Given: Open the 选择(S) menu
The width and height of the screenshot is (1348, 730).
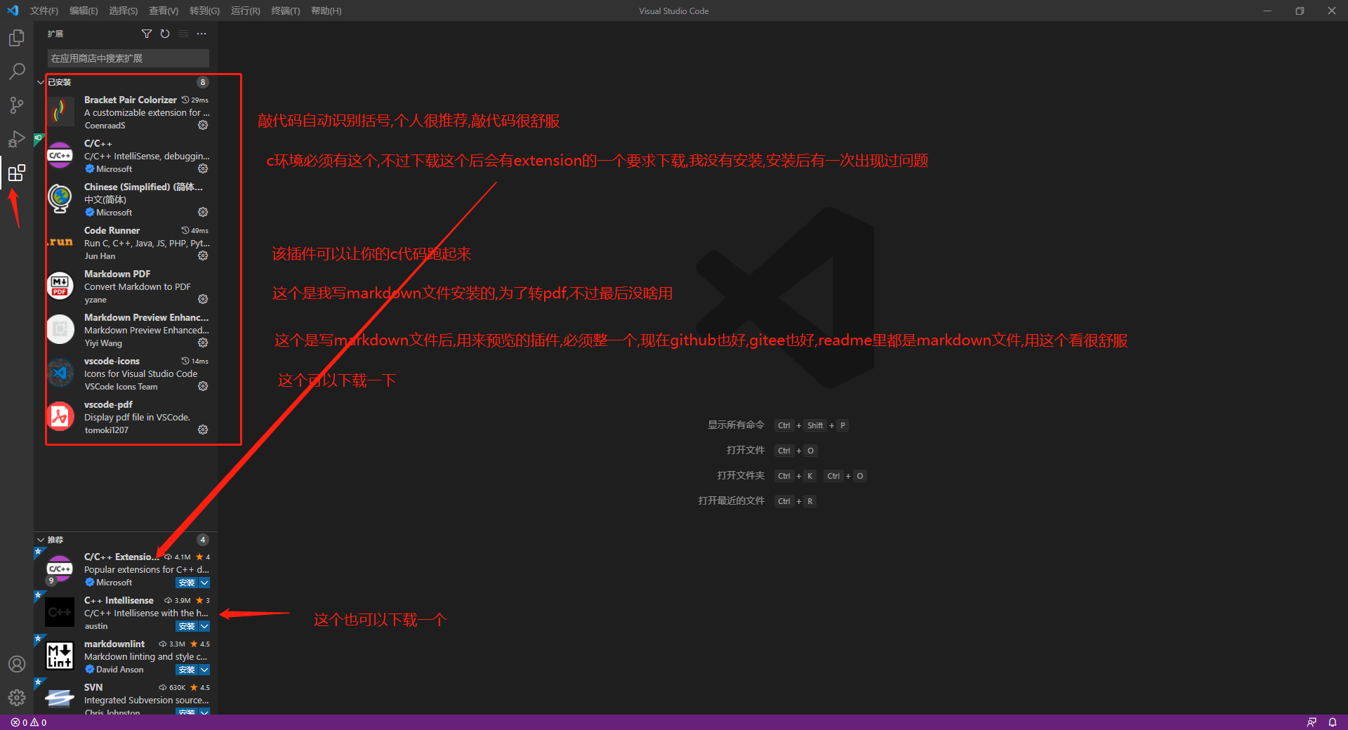Looking at the screenshot, I should [124, 11].
